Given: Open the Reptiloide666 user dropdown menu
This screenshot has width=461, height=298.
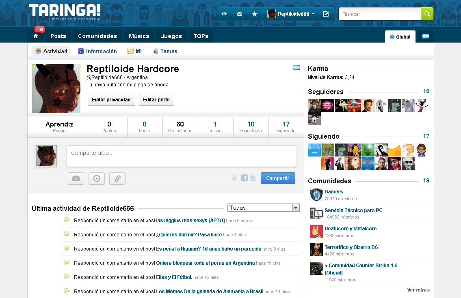Looking at the screenshot, I should pyautogui.click(x=291, y=14).
